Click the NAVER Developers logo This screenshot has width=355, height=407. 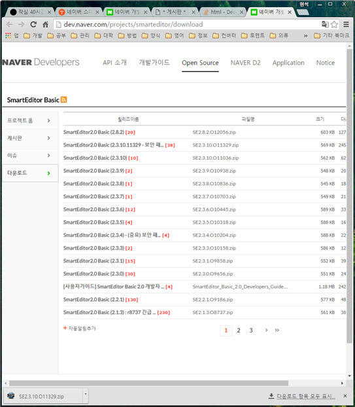coord(41,62)
